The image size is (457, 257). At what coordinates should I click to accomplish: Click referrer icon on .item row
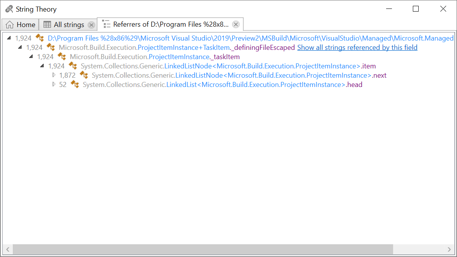[73, 66]
